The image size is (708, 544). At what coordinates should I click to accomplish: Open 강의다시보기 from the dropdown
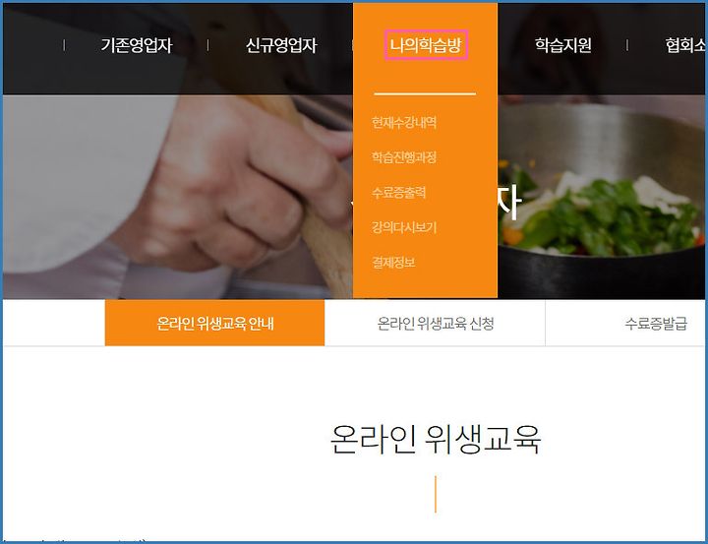point(404,227)
